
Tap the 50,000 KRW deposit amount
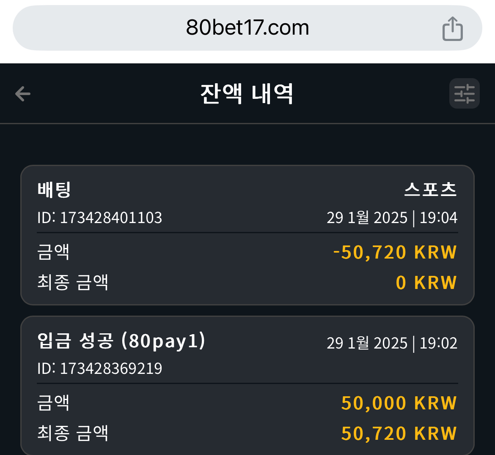coord(399,403)
